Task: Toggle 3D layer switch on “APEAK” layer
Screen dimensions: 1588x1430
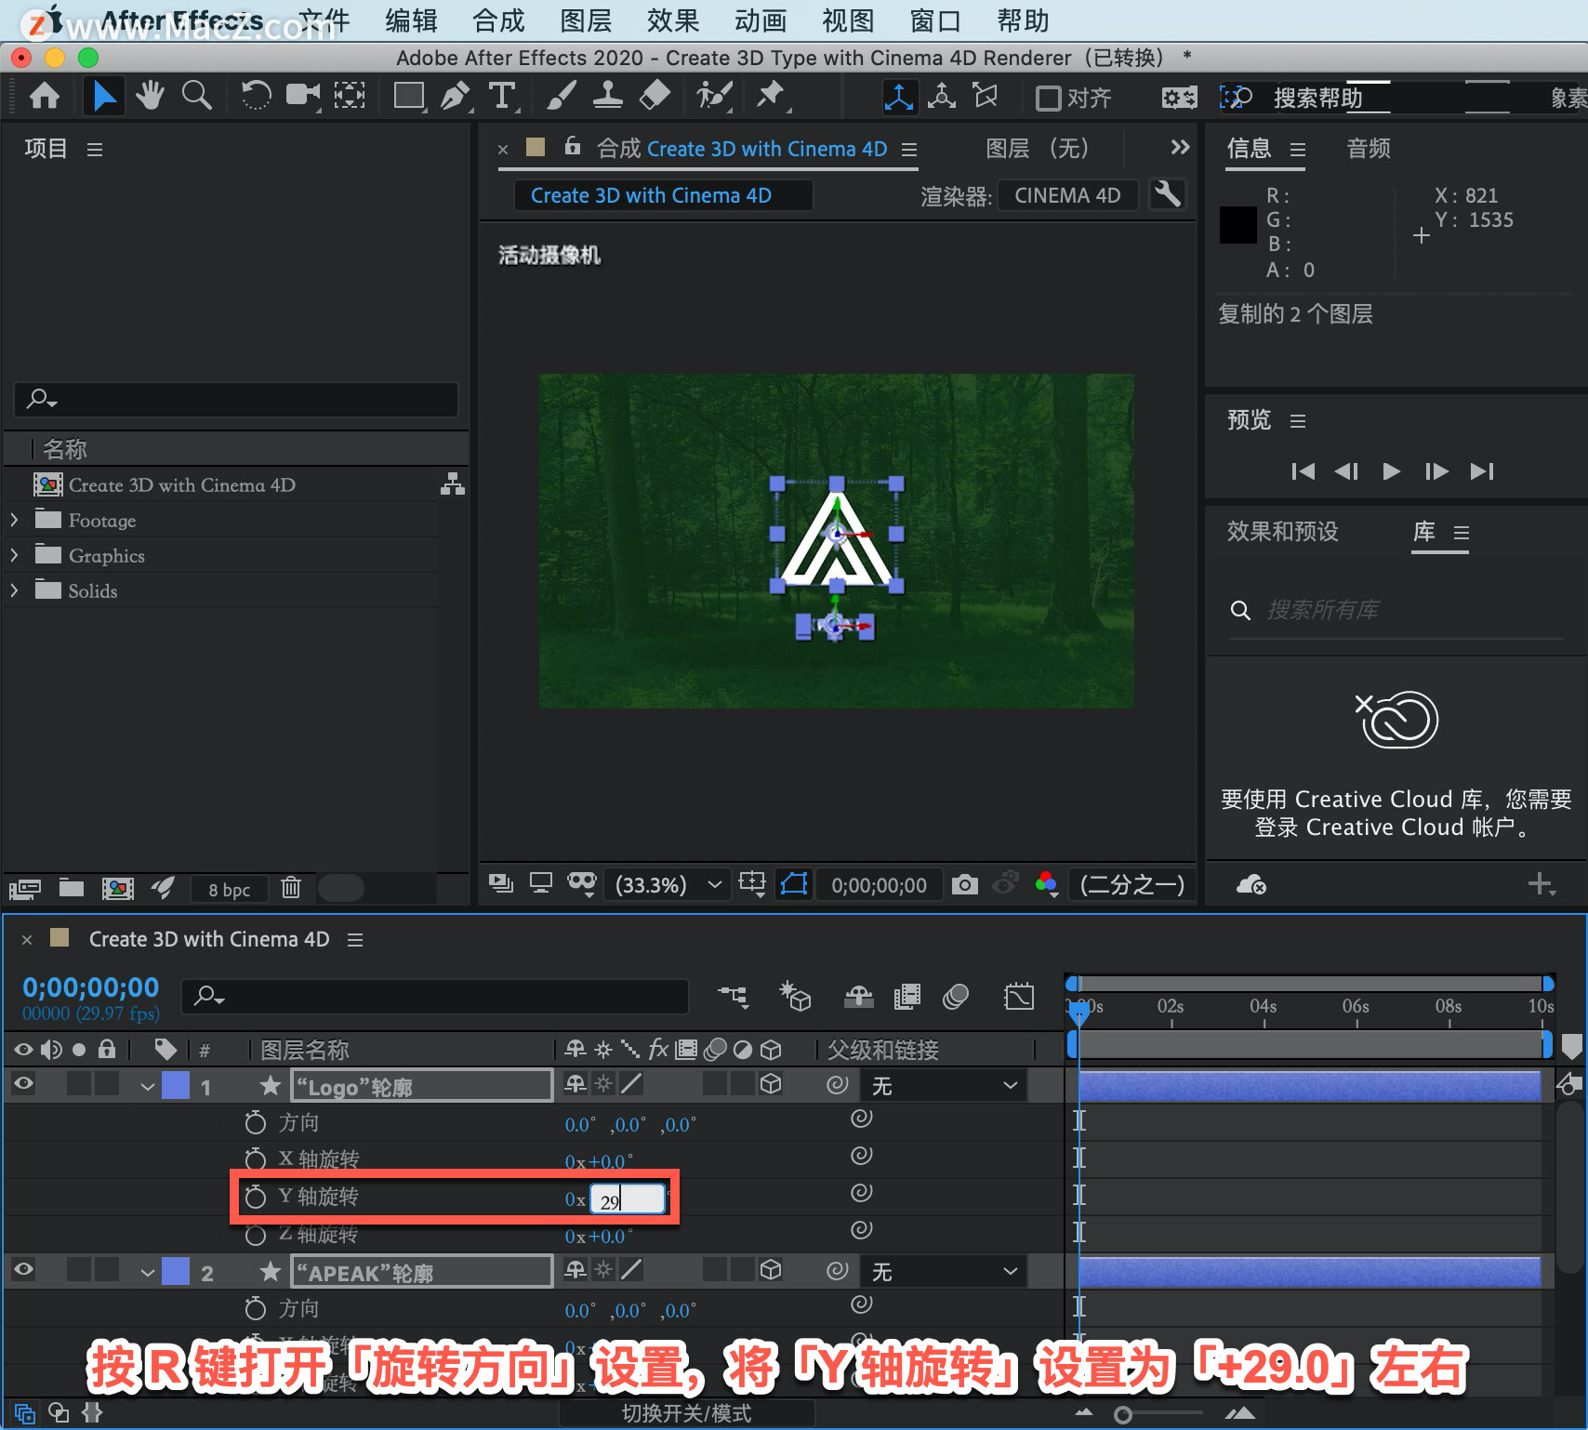Action: 771,1270
